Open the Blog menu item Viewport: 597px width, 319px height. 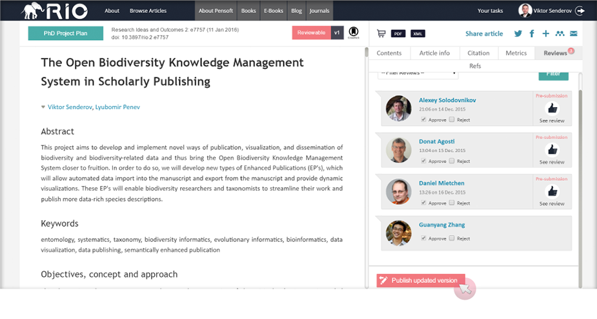point(297,11)
